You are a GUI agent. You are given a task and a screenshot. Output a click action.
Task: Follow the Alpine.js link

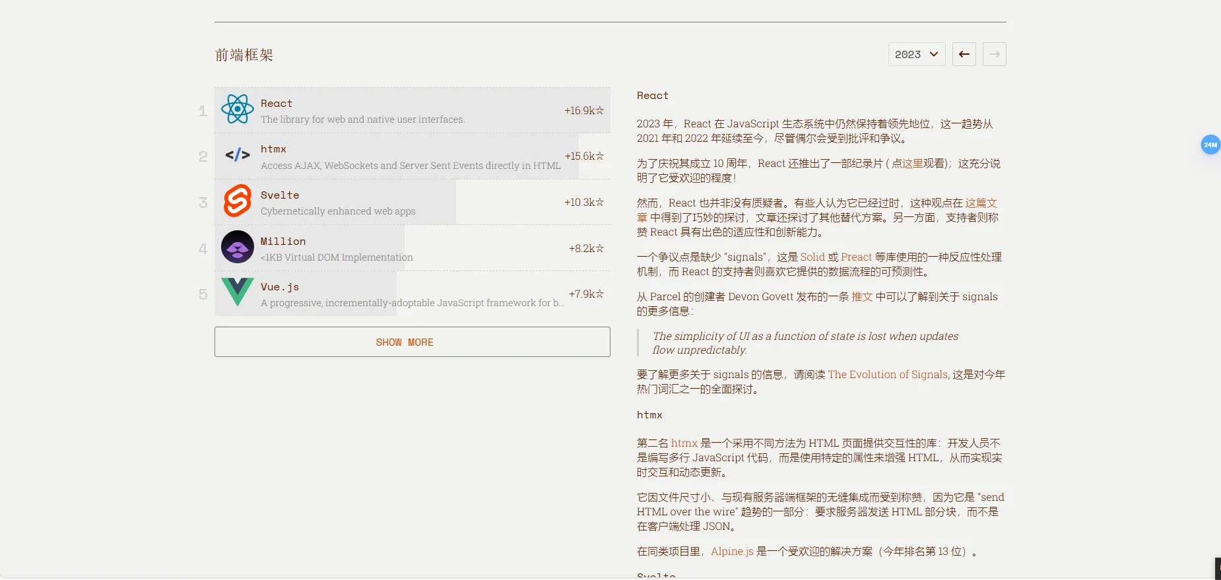coord(732,552)
